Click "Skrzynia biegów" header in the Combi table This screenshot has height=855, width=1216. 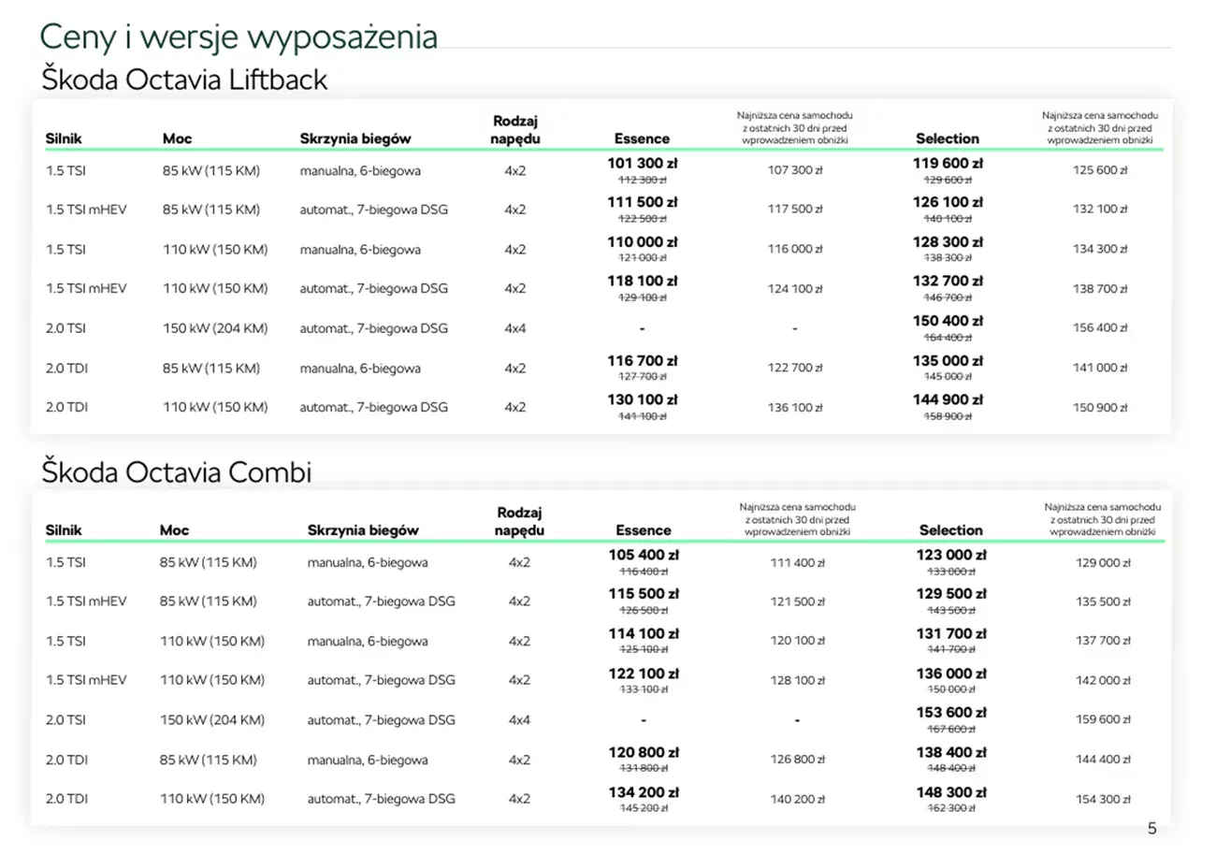[x=363, y=530]
